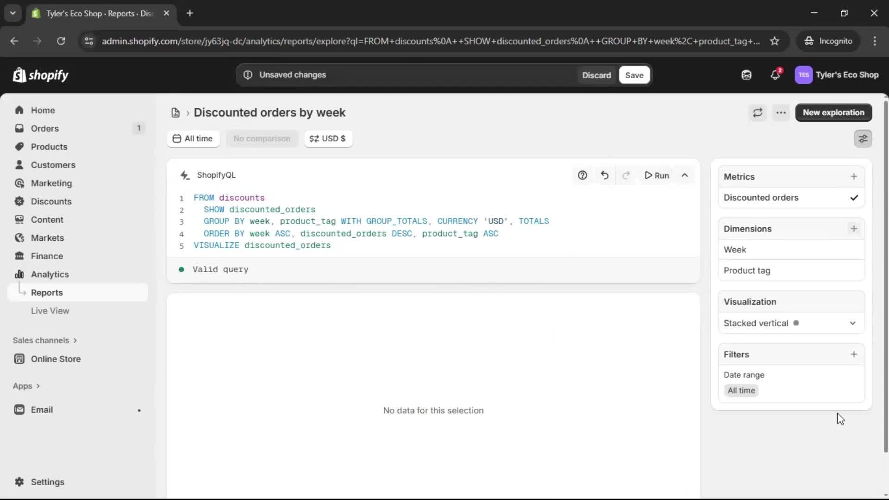Run the ShopifyQL query
The image size is (889, 500).
tap(657, 175)
